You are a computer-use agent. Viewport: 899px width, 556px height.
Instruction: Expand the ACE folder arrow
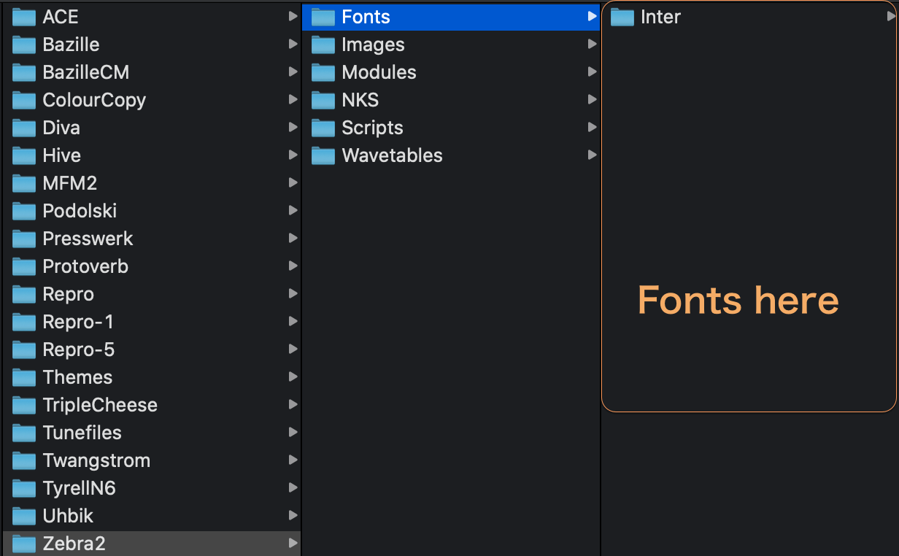(293, 16)
